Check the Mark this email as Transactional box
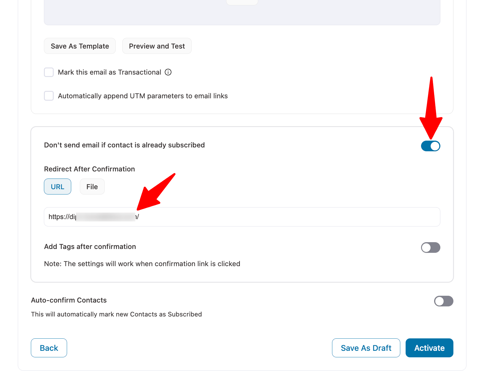 [x=49, y=72]
